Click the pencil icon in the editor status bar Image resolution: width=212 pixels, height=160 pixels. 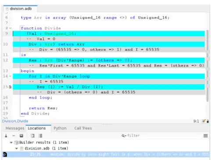pos(204,121)
